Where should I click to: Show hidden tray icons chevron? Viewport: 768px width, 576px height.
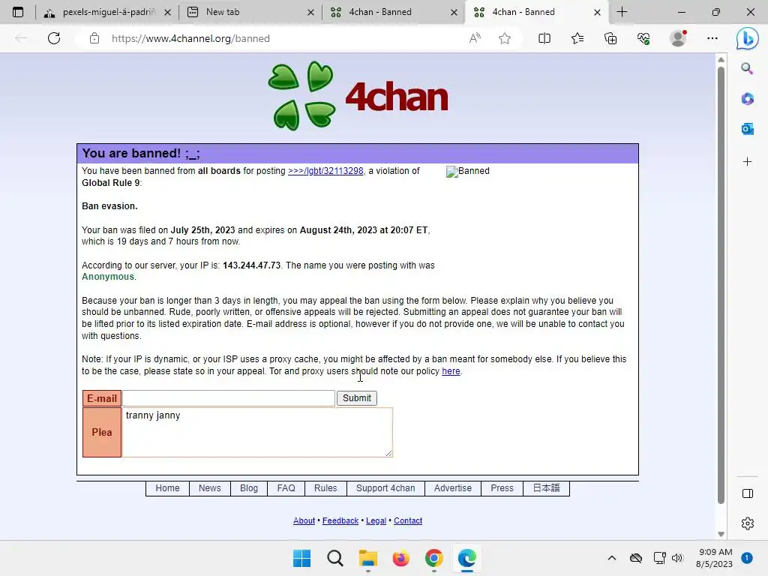point(612,558)
